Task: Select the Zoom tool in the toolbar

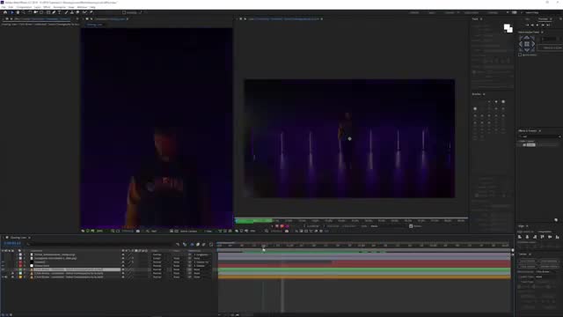Action: tap(24, 12)
